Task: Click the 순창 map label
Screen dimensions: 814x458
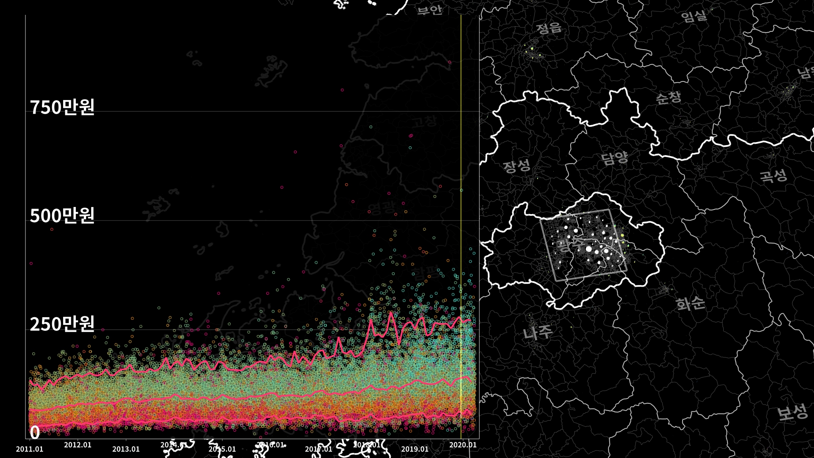Action: tap(669, 98)
